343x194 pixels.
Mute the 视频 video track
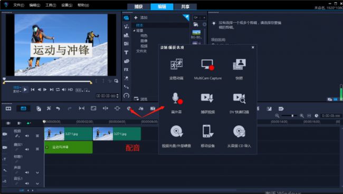point(27,136)
